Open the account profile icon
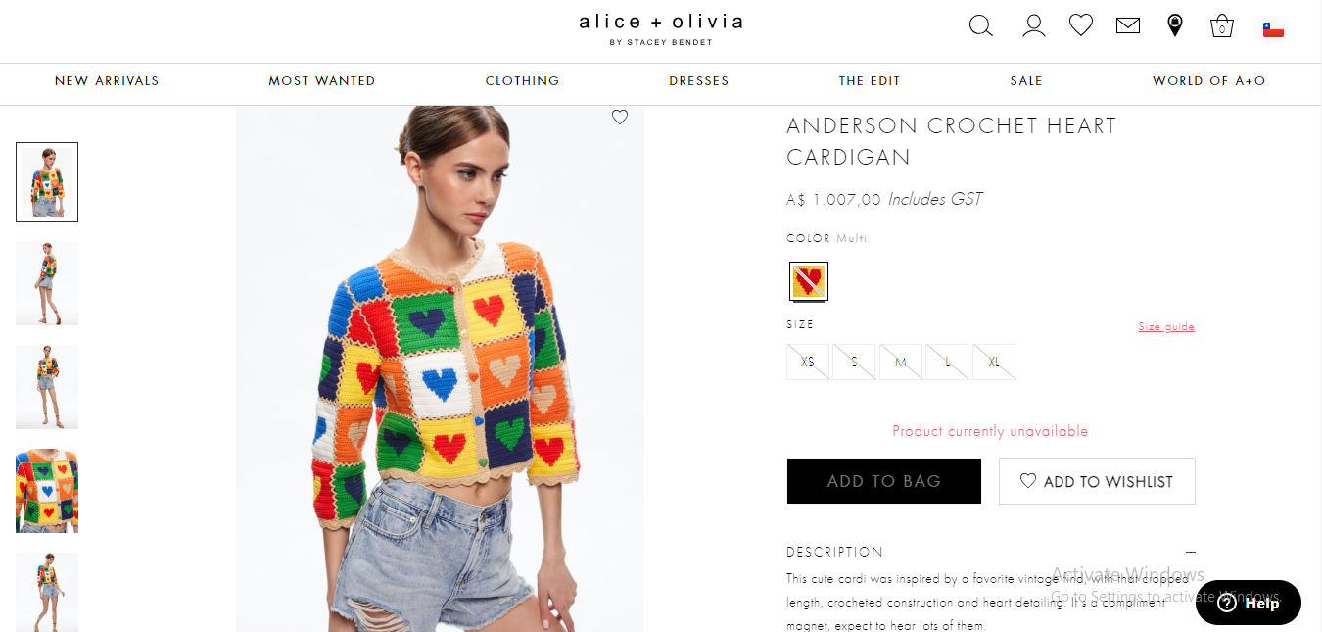The width and height of the screenshot is (1322, 632). click(x=1034, y=25)
